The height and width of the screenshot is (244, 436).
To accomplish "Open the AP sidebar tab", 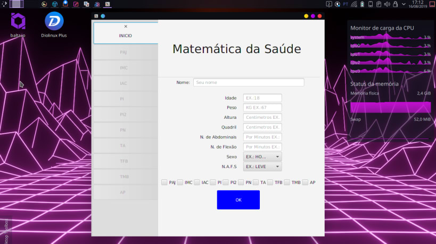I will (x=126, y=192).
